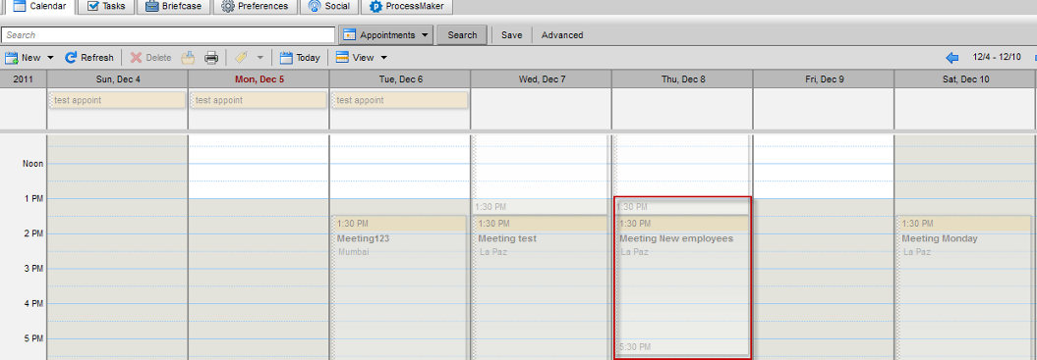1037x360 pixels.
Task: Refresh the calendar view
Action: coord(89,58)
